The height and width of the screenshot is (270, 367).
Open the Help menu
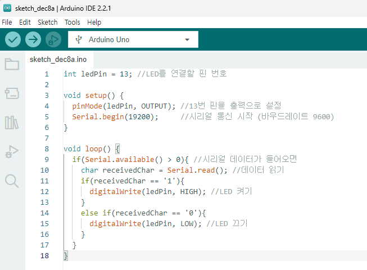94,22
